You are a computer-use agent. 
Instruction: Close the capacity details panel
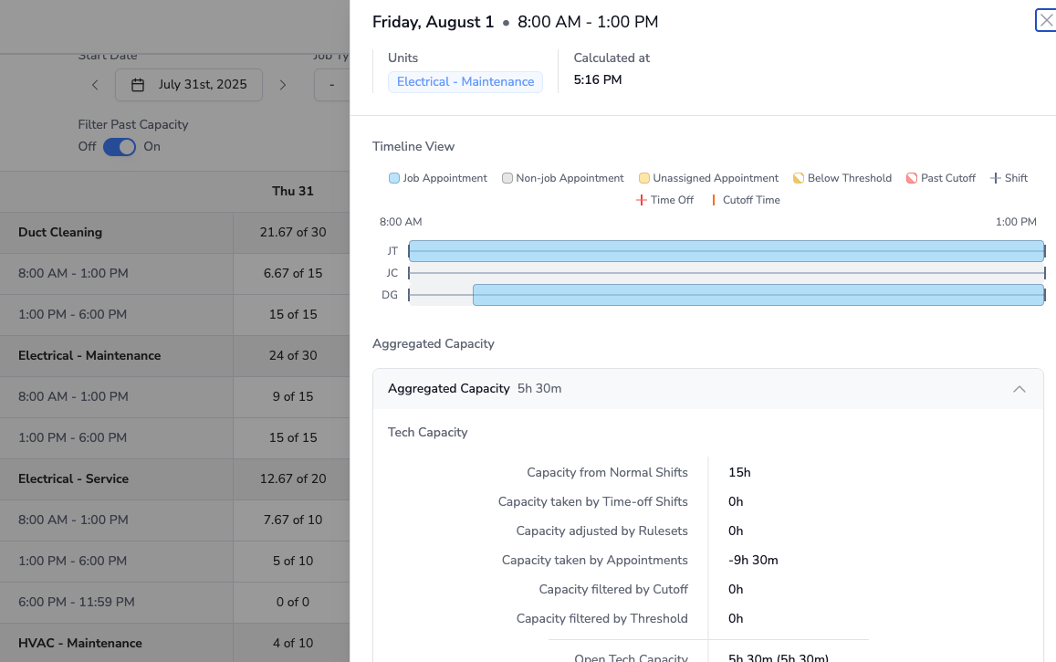point(1046,20)
